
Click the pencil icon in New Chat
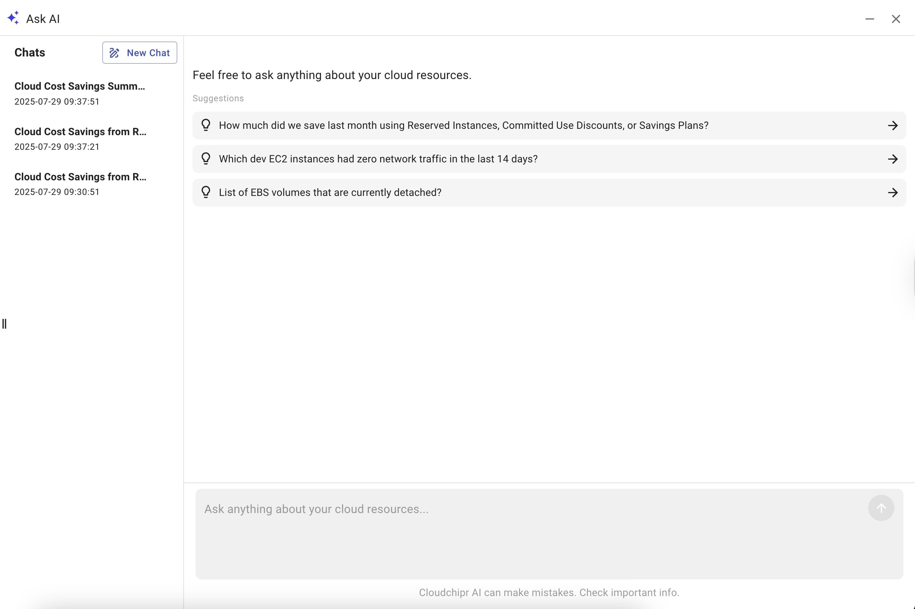click(115, 53)
